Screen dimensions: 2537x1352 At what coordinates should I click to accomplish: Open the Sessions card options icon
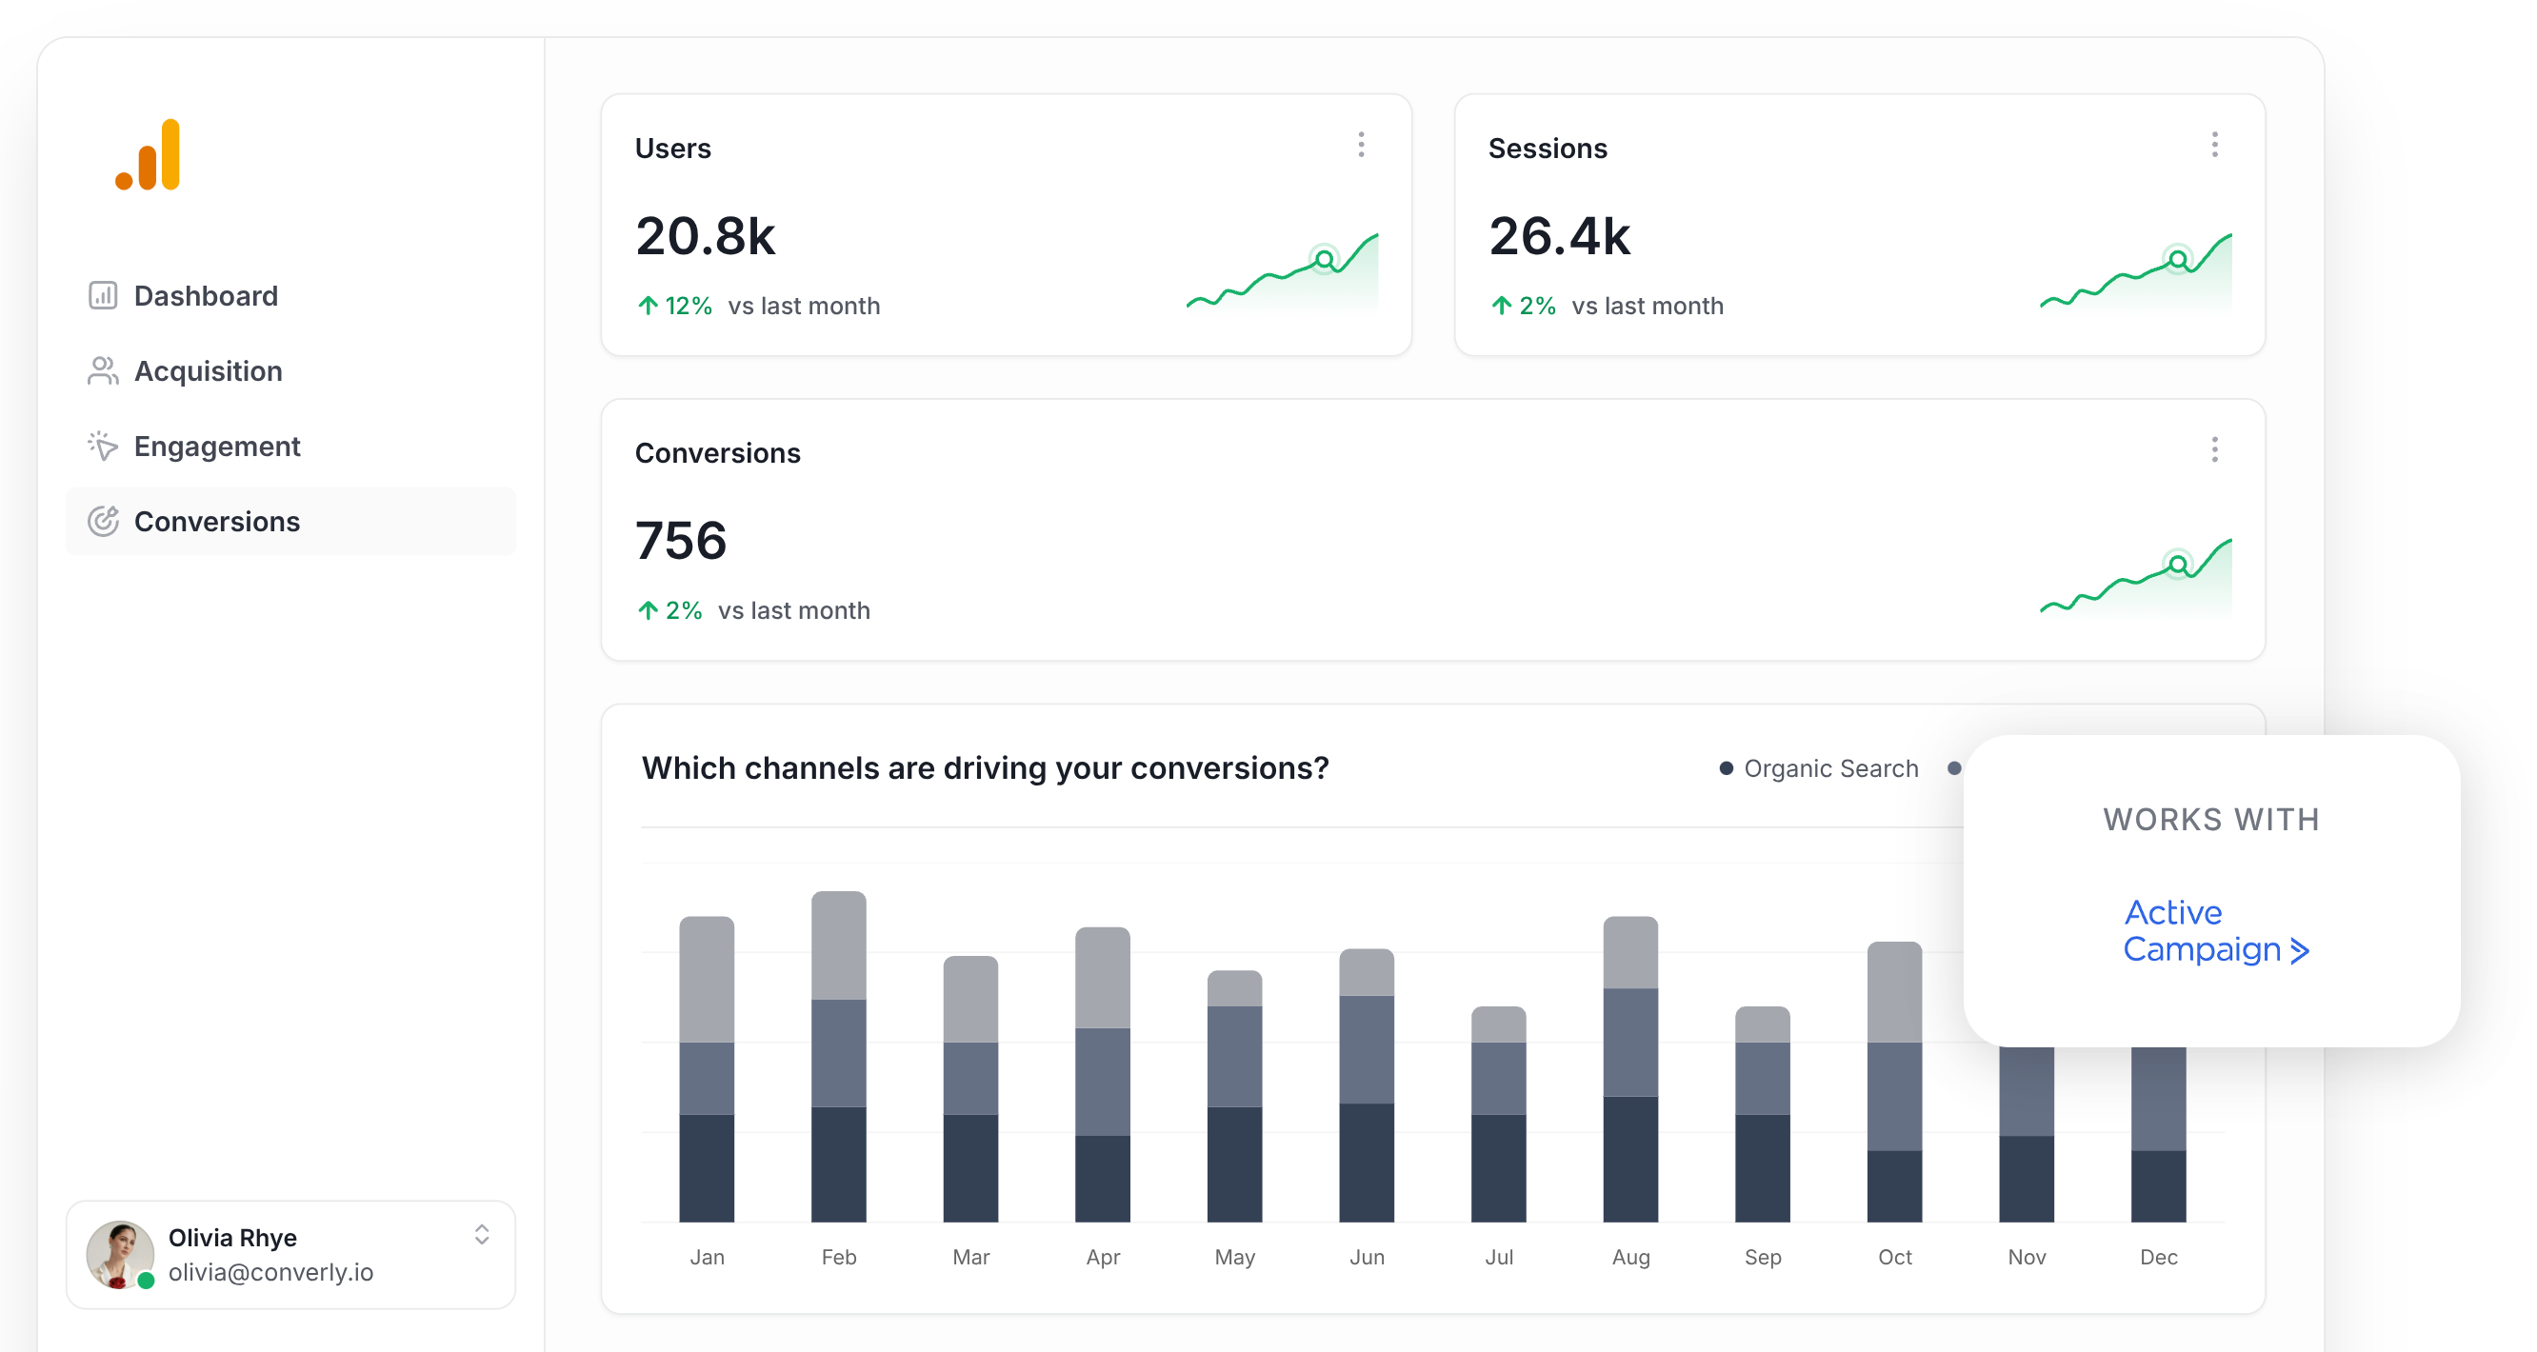click(x=2215, y=145)
